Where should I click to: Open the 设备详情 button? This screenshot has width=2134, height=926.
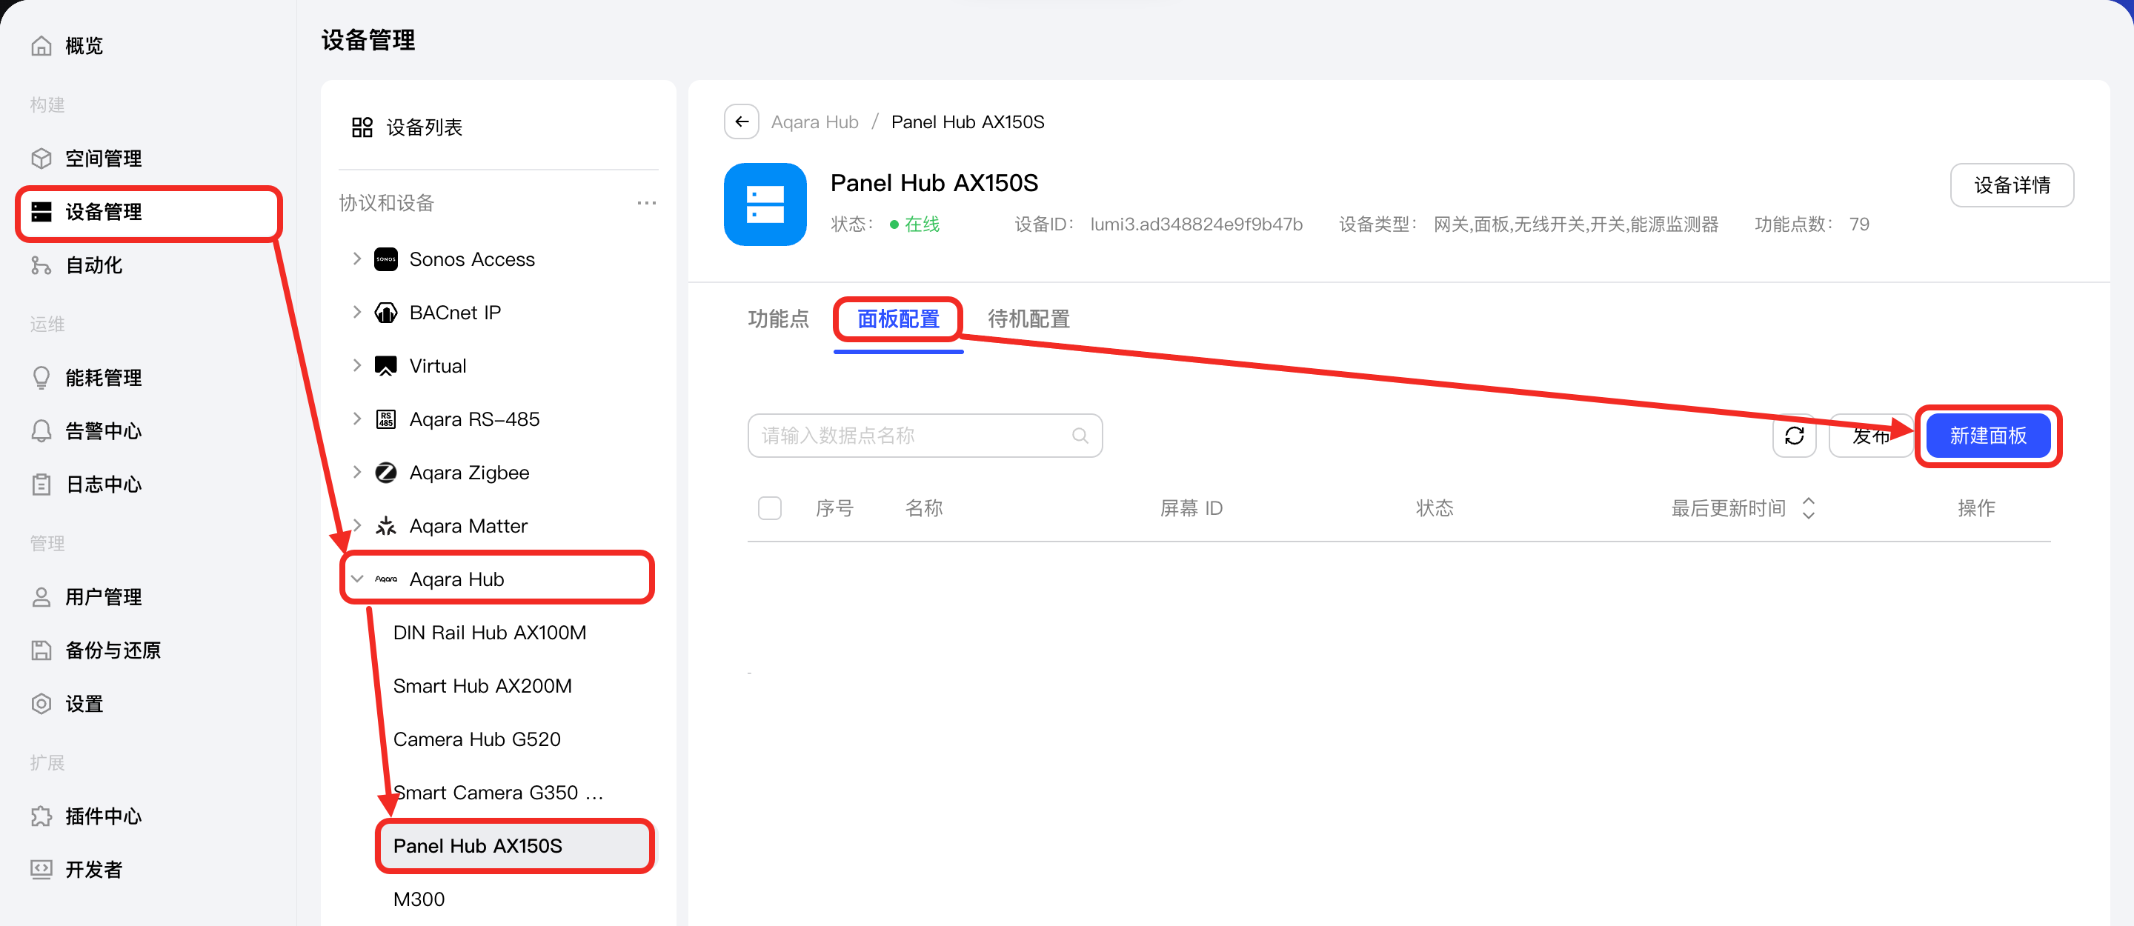pos(2012,184)
